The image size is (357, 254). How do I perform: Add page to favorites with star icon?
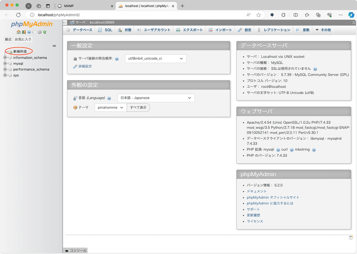pos(258,15)
